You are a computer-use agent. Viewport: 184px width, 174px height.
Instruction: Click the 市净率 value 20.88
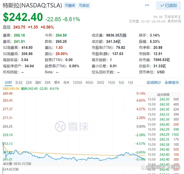158,48
